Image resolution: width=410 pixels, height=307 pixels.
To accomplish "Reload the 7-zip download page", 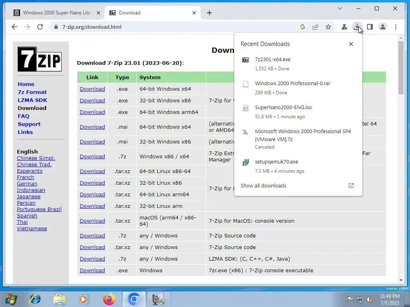I will click(40, 27).
